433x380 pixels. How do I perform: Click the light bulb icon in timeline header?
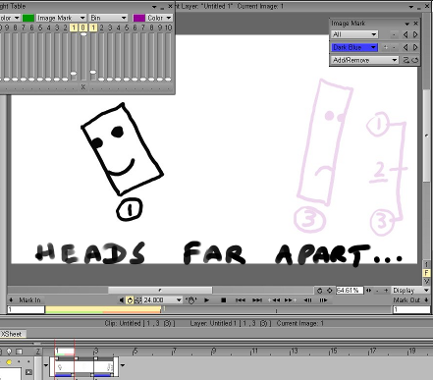[9, 352]
